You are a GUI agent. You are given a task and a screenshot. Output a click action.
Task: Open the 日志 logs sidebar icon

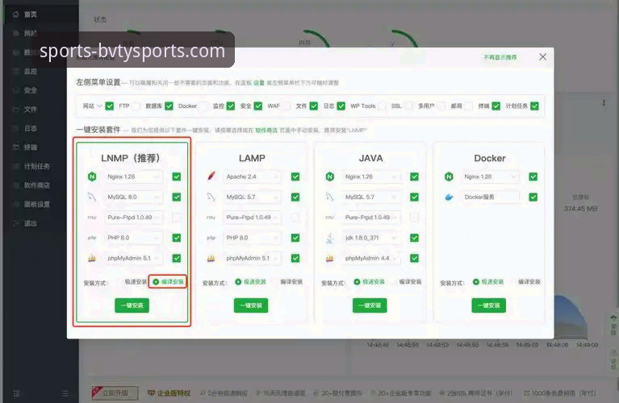coord(16,128)
